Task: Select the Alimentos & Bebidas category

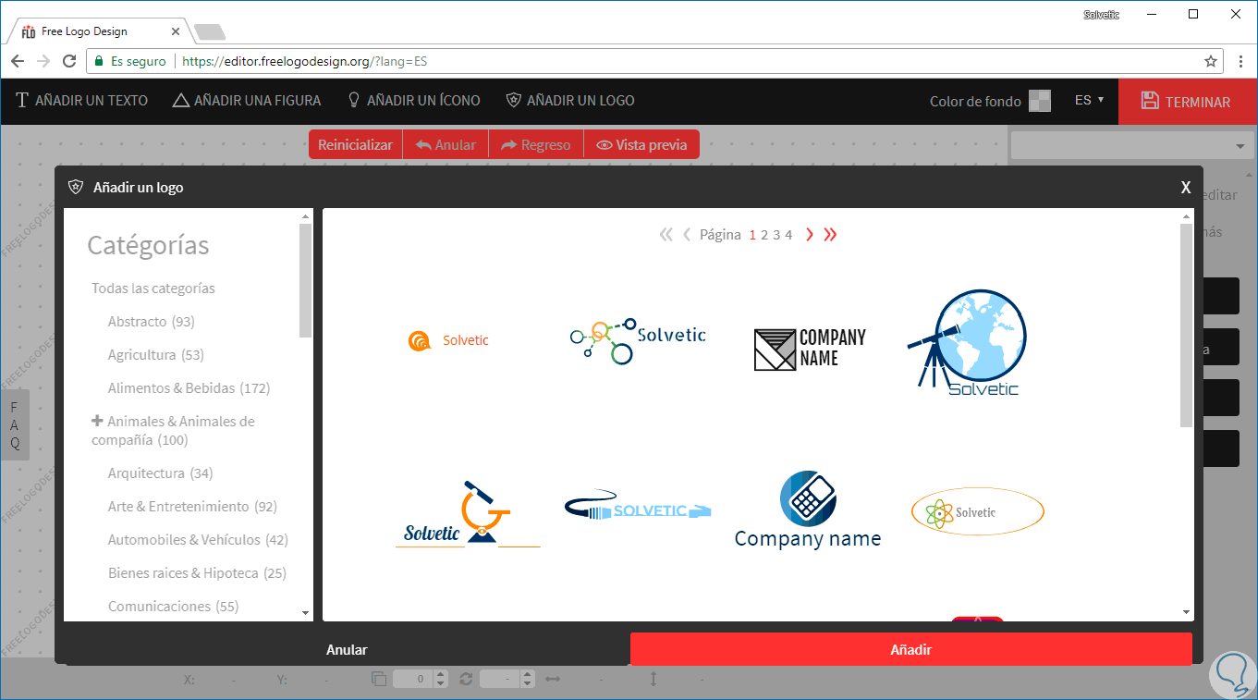Action: point(189,388)
